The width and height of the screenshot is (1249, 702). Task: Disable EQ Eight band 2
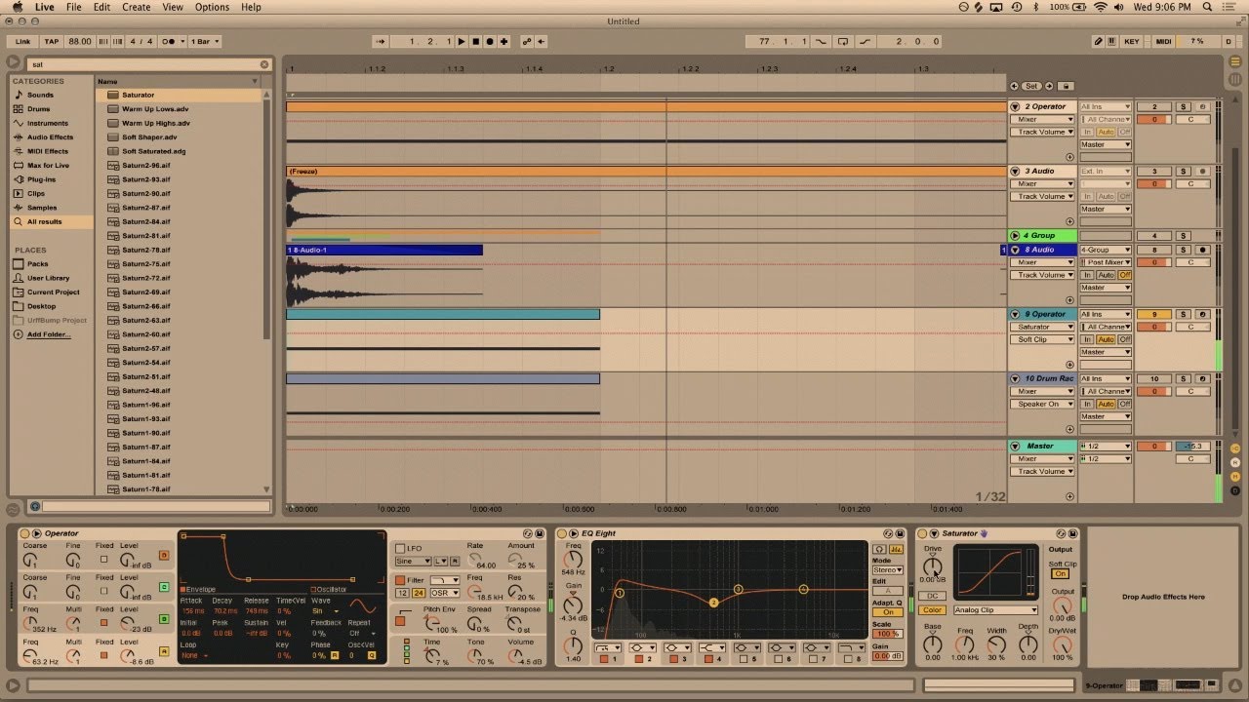pos(637,659)
